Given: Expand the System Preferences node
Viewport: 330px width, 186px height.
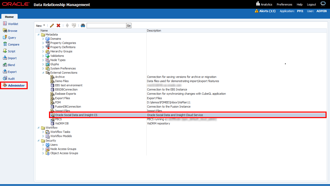Looking at the screenshot, I should [43, 68].
